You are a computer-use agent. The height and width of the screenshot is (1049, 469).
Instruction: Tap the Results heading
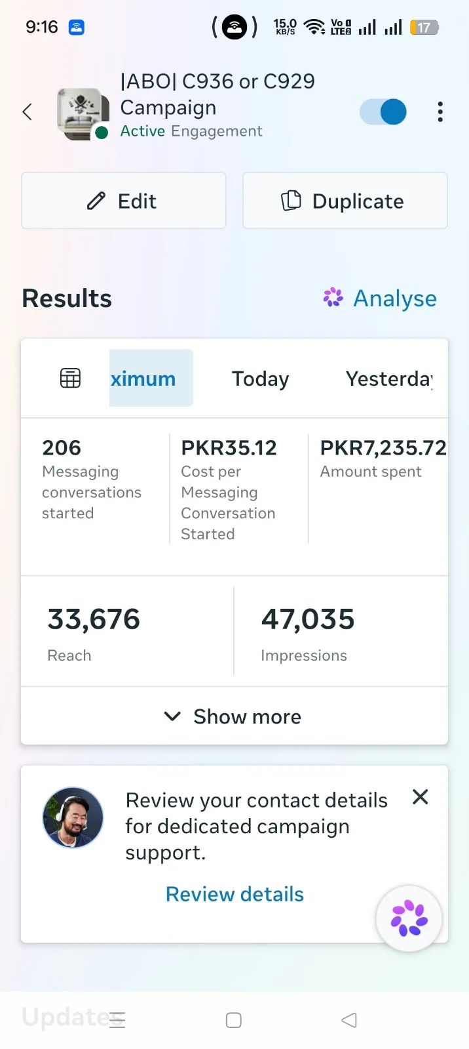67,298
